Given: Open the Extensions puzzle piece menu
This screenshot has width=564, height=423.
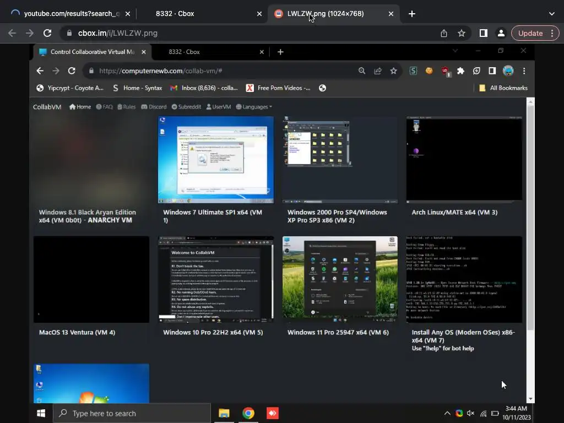Looking at the screenshot, I should (x=461, y=71).
